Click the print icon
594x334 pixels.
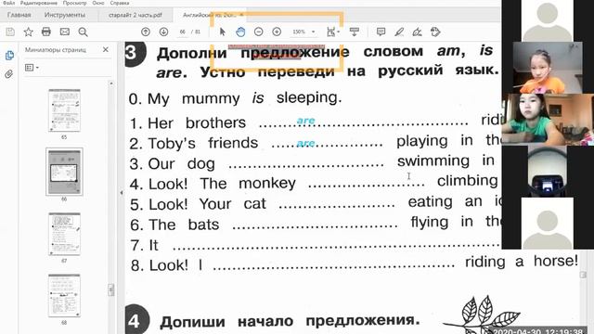point(46,32)
